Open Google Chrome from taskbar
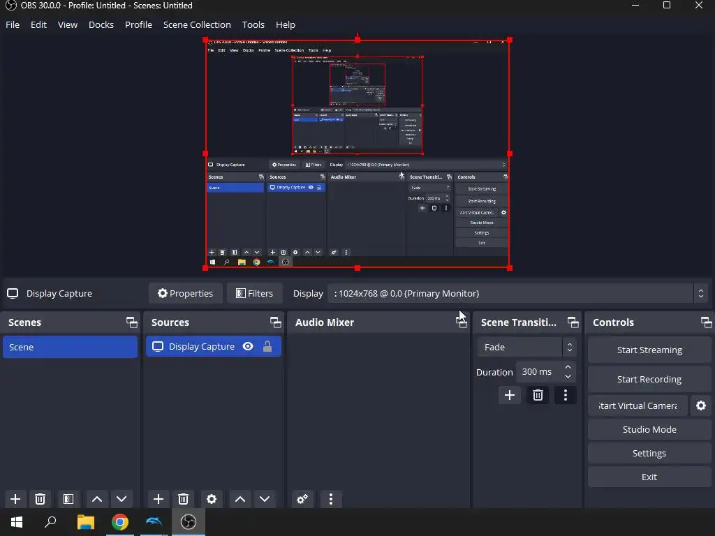Screen dimensions: 715x536 point(120,522)
